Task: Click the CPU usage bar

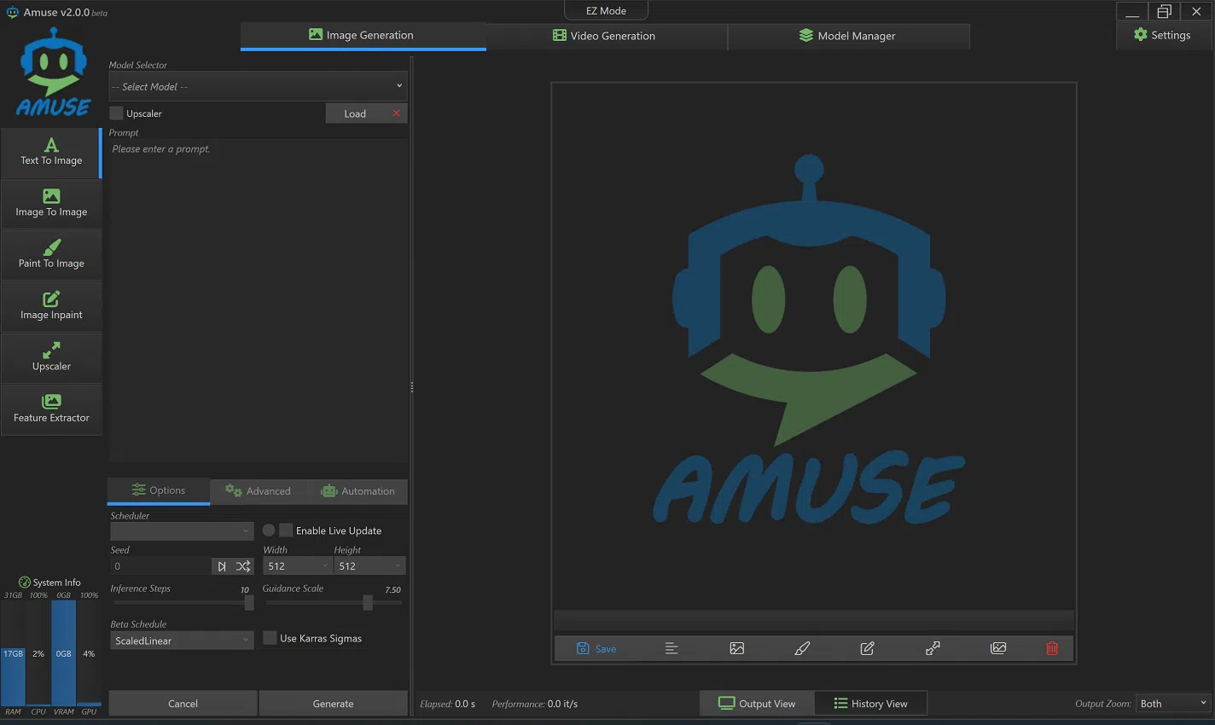Action: (38, 653)
